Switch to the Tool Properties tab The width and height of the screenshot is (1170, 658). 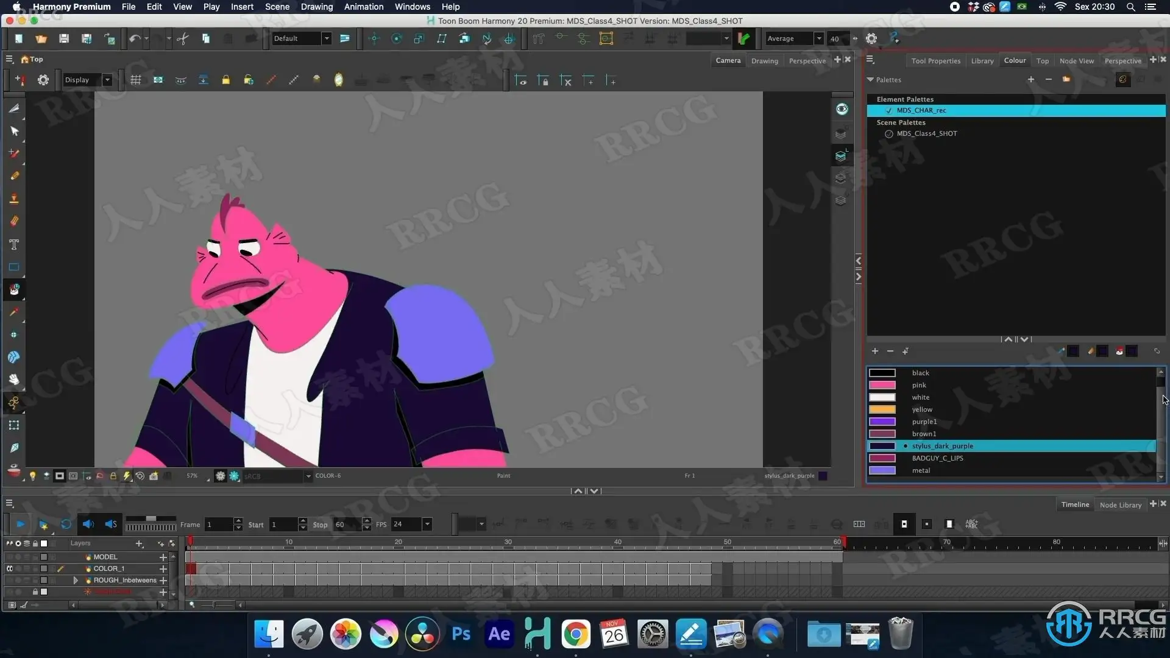point(935,60)
